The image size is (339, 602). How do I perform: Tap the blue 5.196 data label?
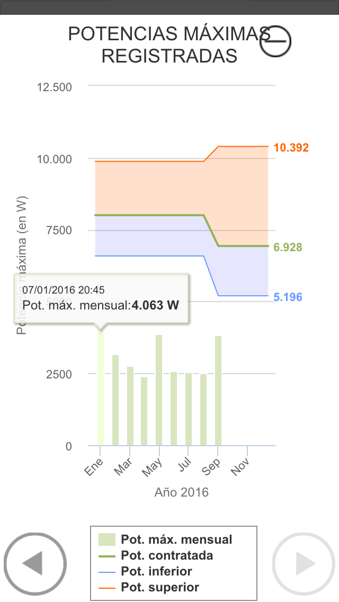tap(288, 297)
